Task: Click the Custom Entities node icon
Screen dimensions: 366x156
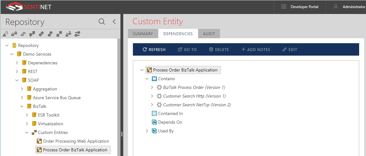Action: 34,132
